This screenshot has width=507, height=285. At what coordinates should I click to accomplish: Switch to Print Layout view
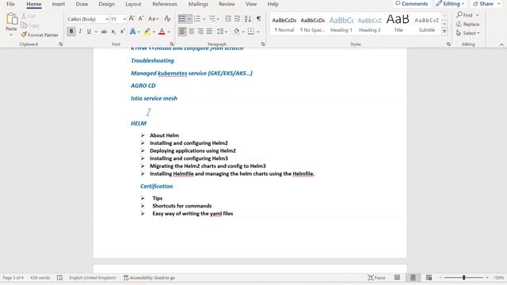coord(413,278)
